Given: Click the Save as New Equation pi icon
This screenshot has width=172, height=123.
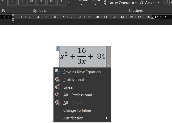Looking at the screenshot, I should click(58, 72).
